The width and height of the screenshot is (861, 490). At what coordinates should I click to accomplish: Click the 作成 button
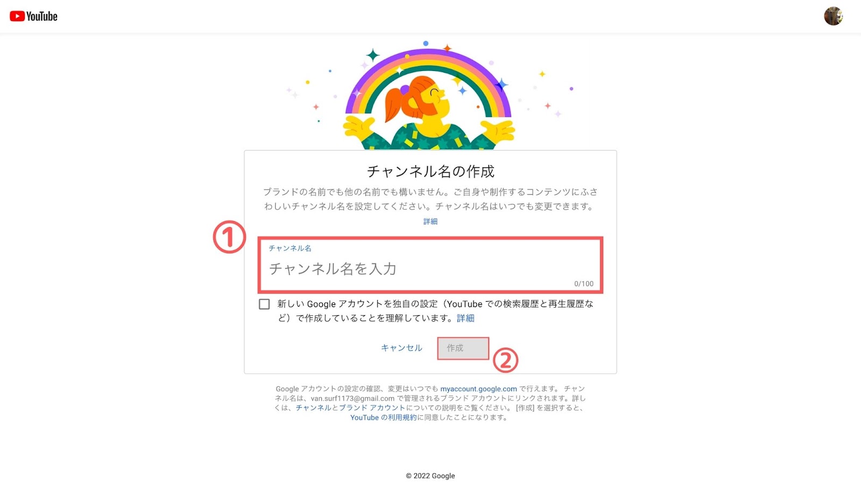pyautogui.click(x=463, y=348)
